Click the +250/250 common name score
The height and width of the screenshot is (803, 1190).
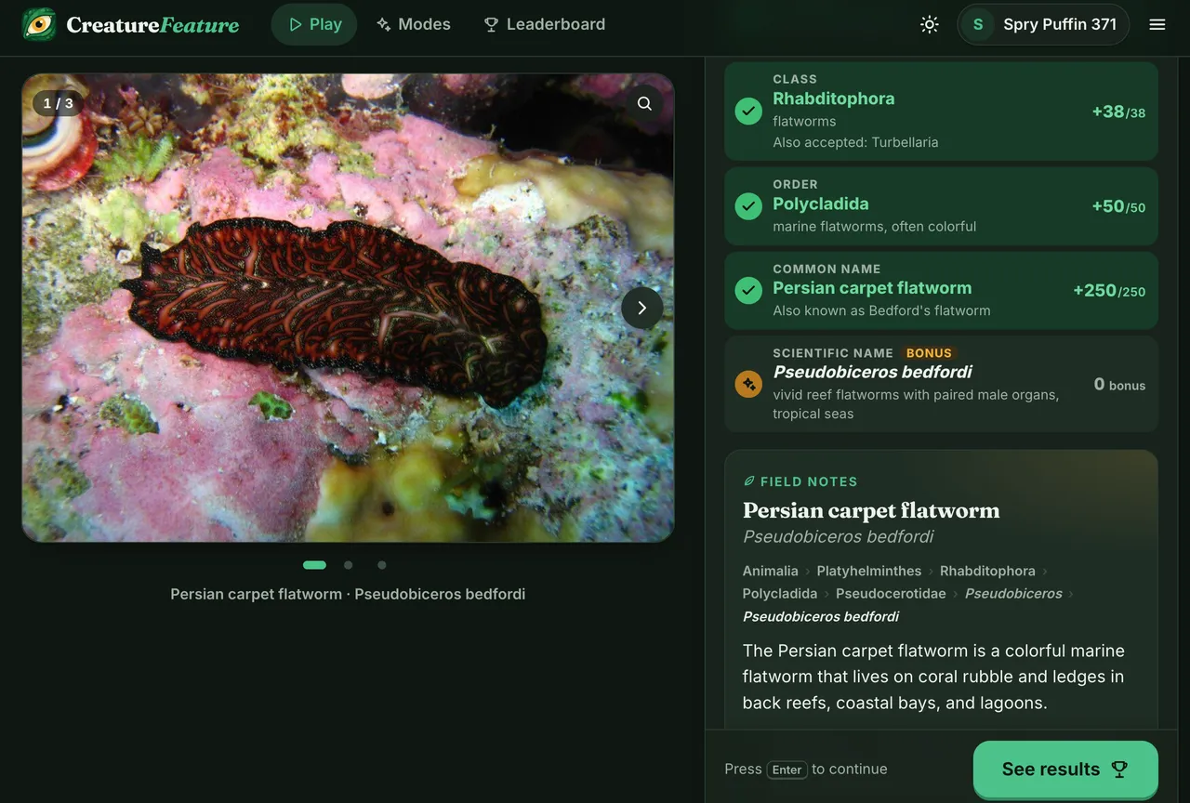[x=1109, y=291]
